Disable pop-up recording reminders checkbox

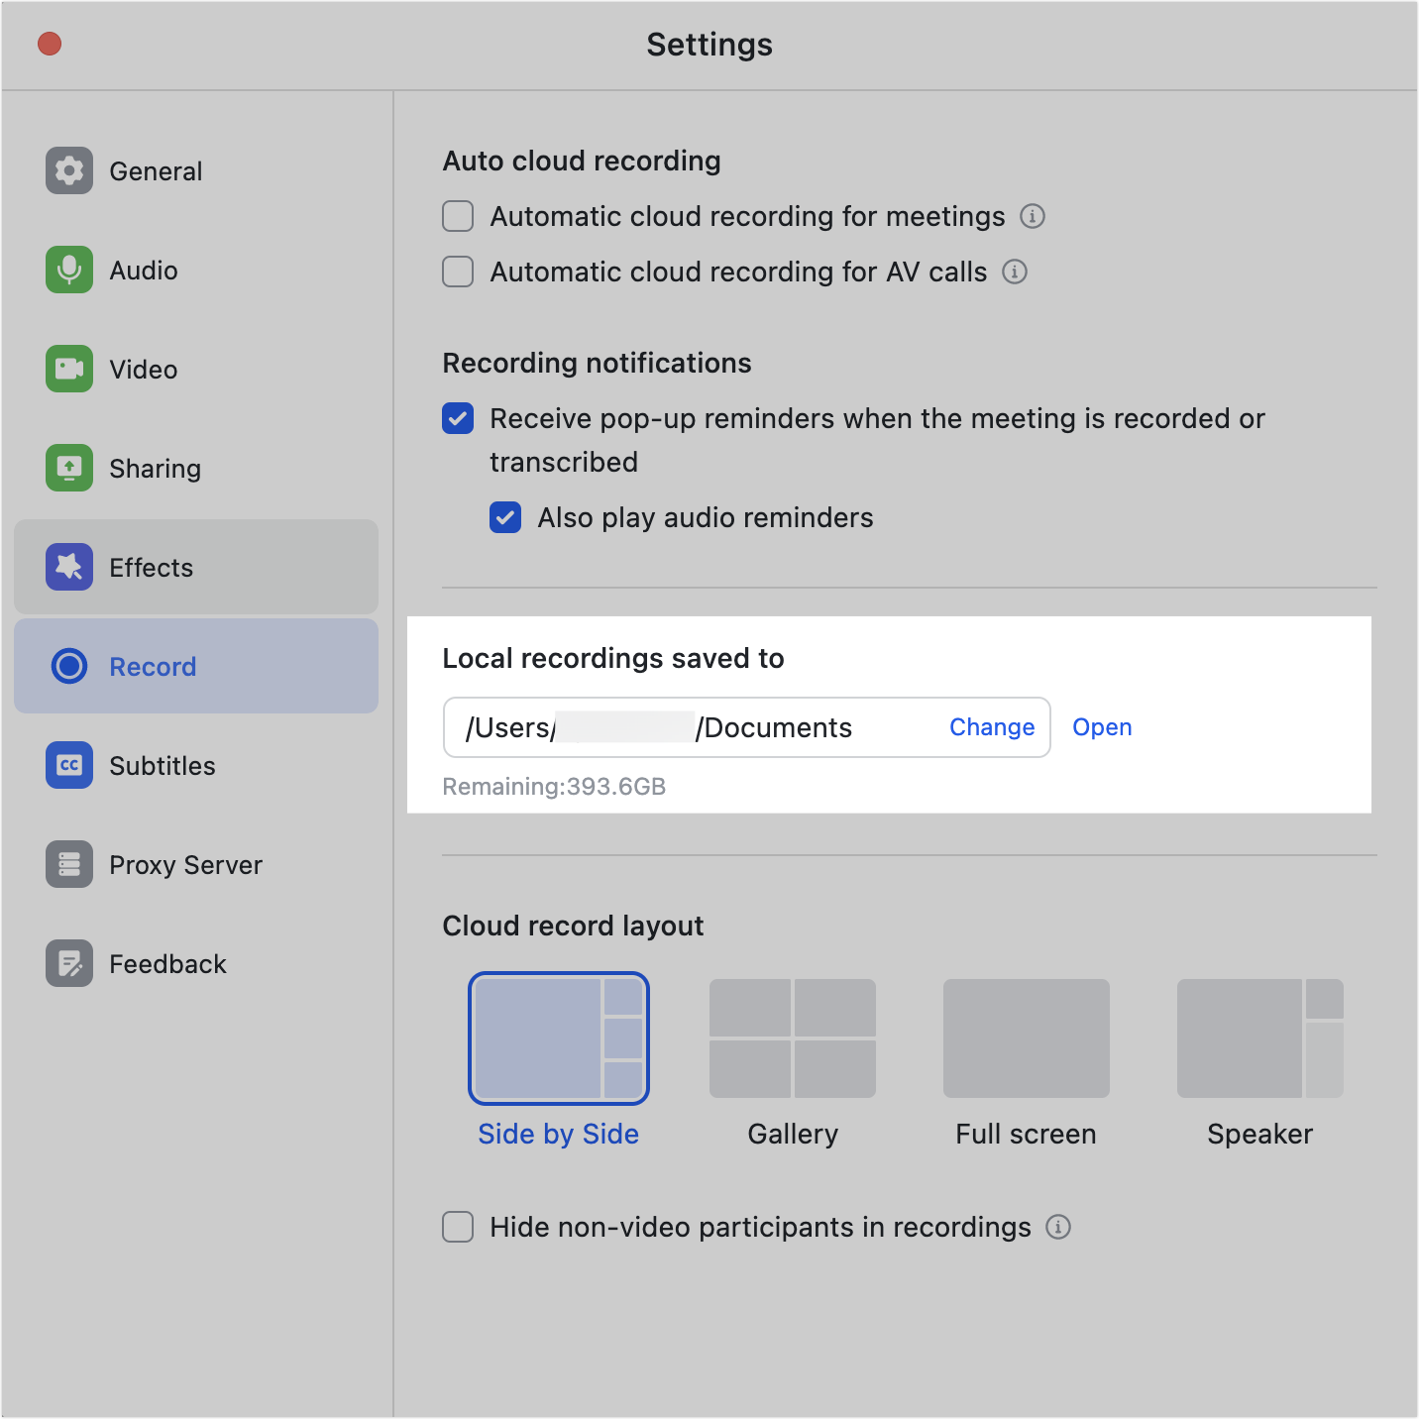coord(458,418)
